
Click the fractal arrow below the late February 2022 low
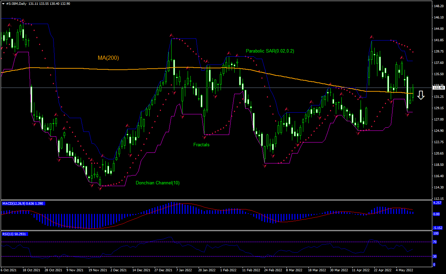[265, 165]
